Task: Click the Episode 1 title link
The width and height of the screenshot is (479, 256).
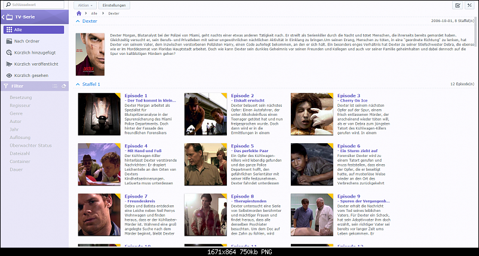Action: [x=136, y=95]
